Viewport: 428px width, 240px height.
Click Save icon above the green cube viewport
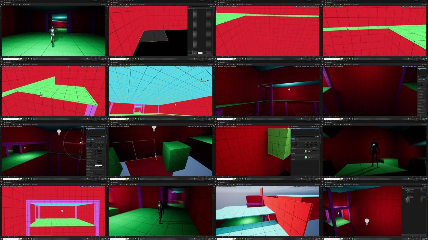108,124
